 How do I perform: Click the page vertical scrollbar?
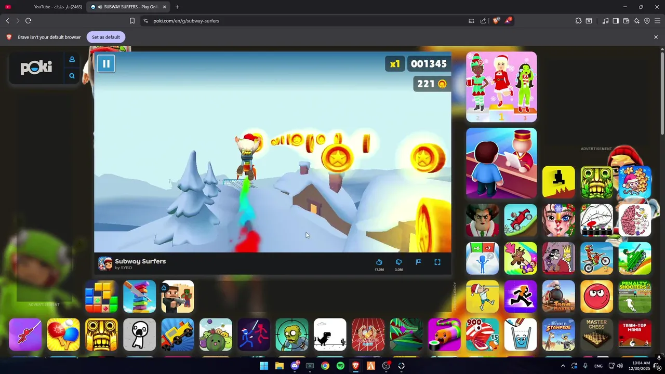pyautogui.click(x=662, y=94)
